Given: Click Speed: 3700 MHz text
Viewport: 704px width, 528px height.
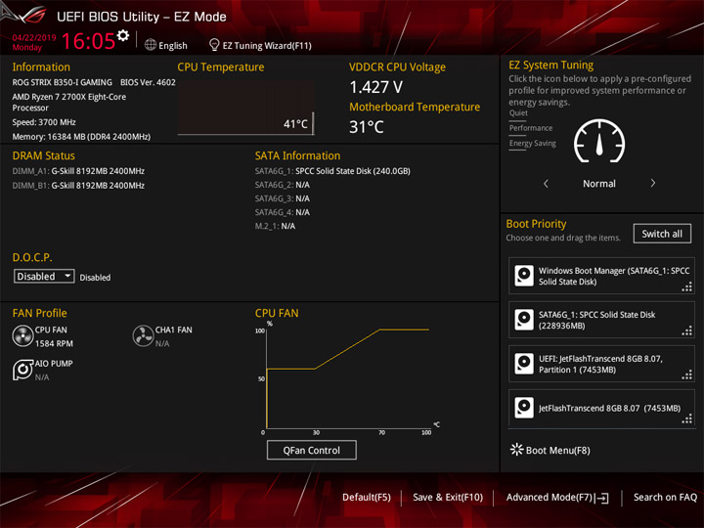Looking at the screenshot, I should tap(44, 122).
